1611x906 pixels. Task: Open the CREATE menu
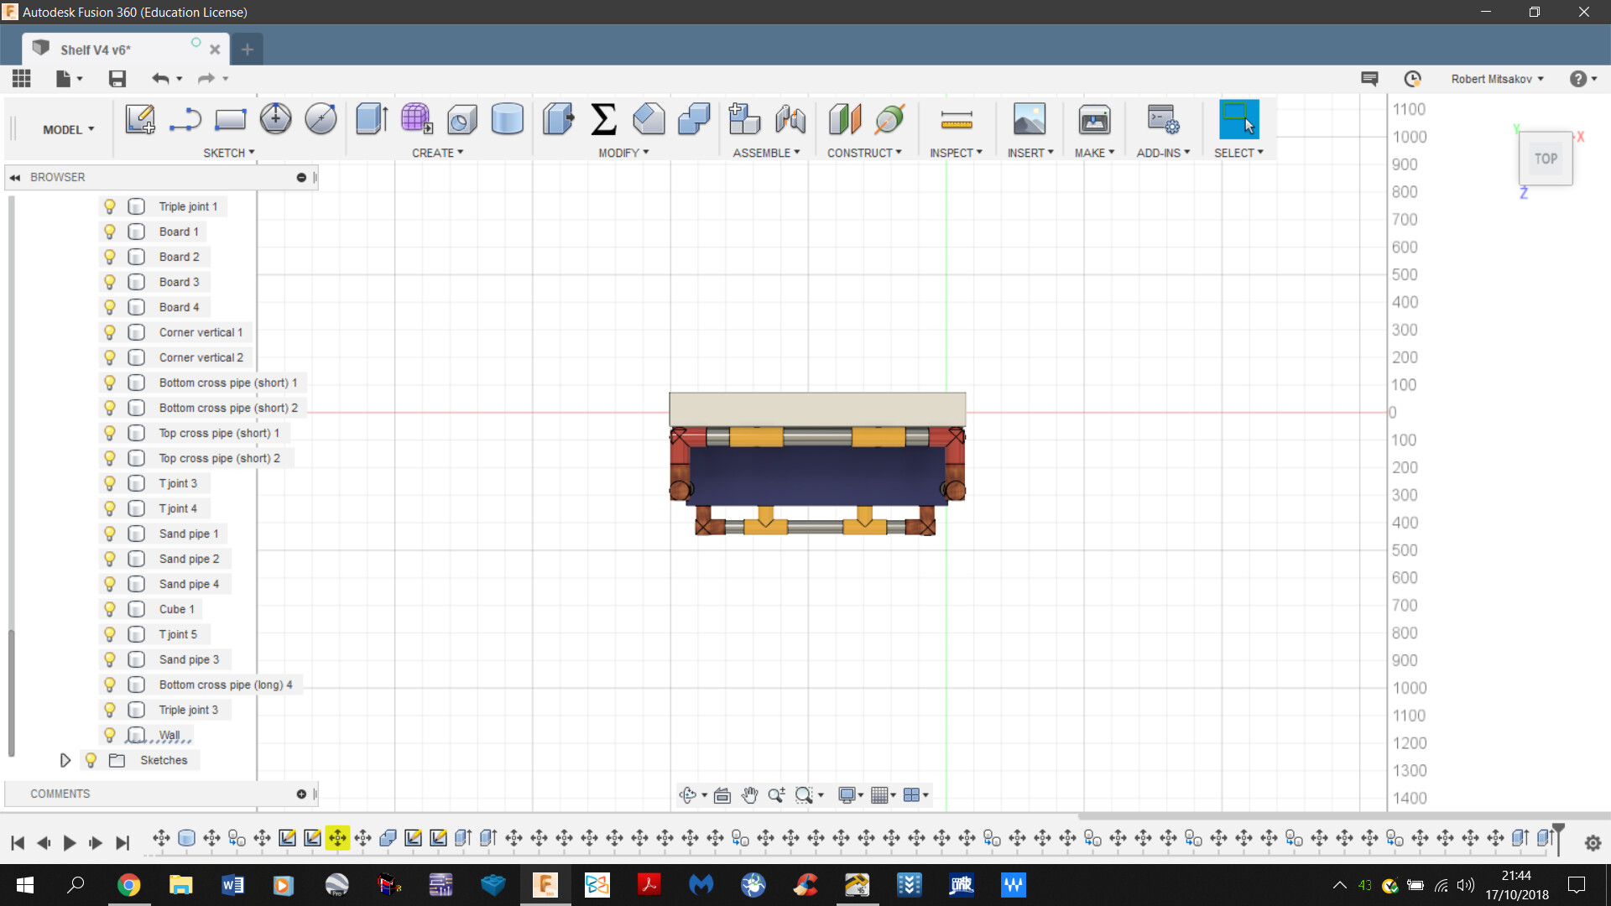[x=438, y=153]
